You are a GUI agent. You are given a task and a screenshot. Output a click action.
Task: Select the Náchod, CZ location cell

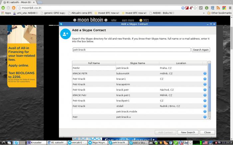click(167, 90)
